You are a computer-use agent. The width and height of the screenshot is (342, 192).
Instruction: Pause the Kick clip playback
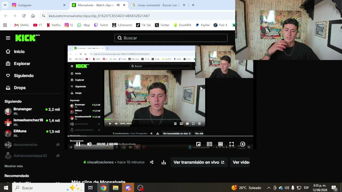tap(78, 144)
